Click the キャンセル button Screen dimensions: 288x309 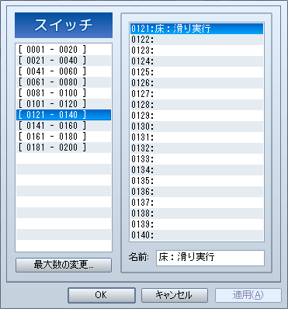point(175,295)
